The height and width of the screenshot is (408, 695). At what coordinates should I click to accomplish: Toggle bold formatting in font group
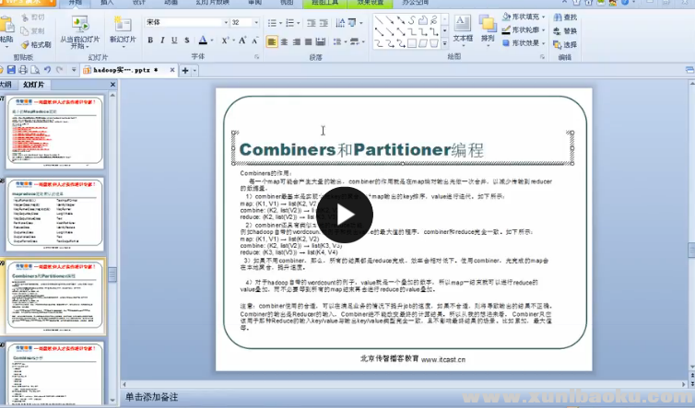pyautogui.click(x=150, y=41)
